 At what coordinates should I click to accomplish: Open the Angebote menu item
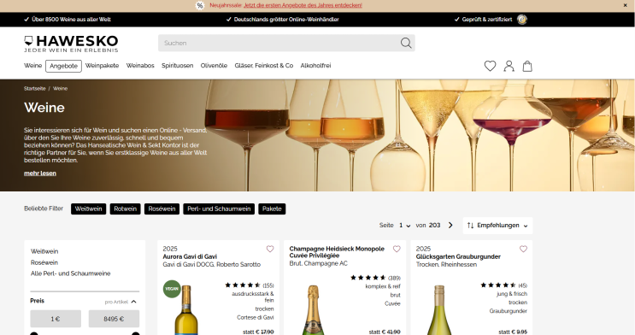tap(63, 66)
